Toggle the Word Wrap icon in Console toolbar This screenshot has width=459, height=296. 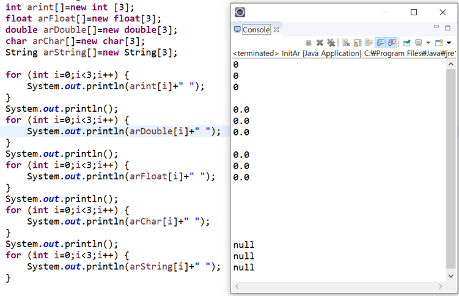[369, 43]
